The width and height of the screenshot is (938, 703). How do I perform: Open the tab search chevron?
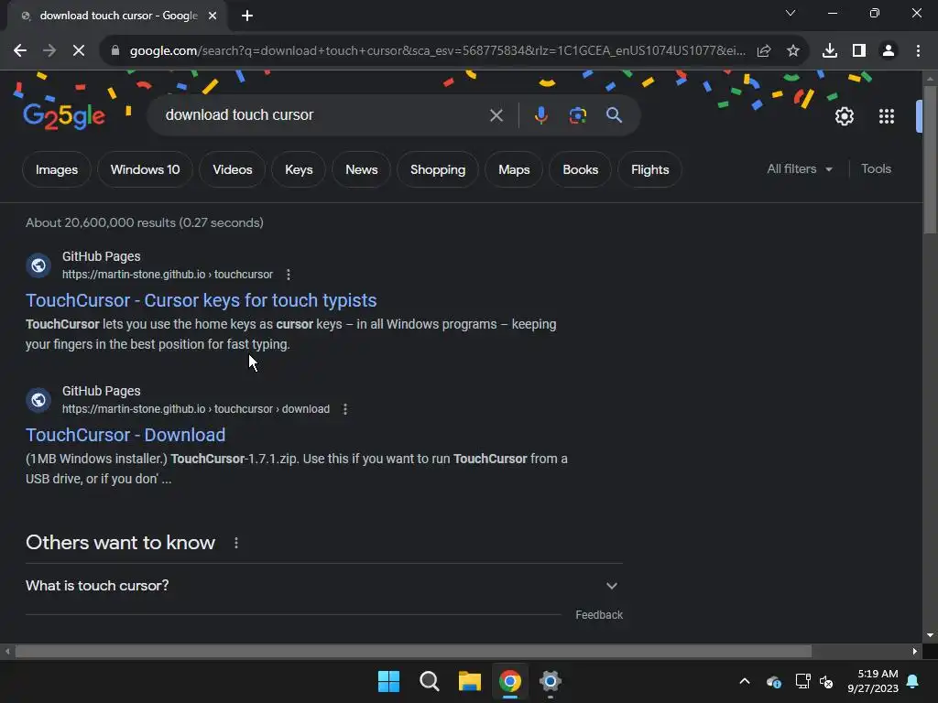click(791, 13)
